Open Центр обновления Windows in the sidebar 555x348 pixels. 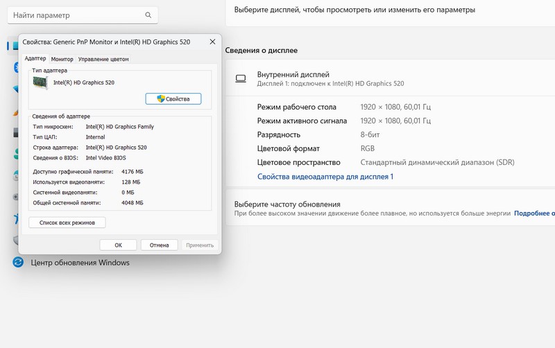click(80, 263)
